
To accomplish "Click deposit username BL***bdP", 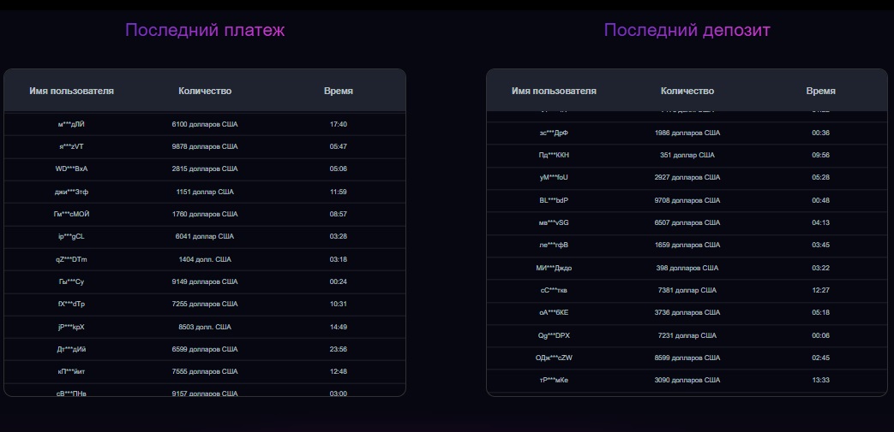I will click(x=554, y=200).
